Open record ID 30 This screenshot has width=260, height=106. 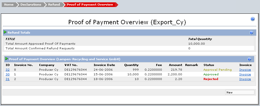[x=8, y=74]
